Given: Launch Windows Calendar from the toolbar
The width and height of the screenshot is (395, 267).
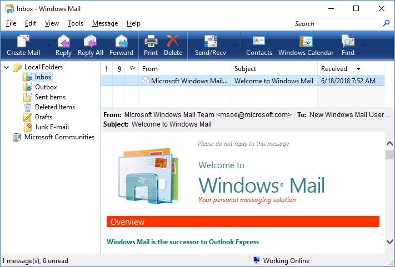Looking at the screenshot, I should point(306,46).
